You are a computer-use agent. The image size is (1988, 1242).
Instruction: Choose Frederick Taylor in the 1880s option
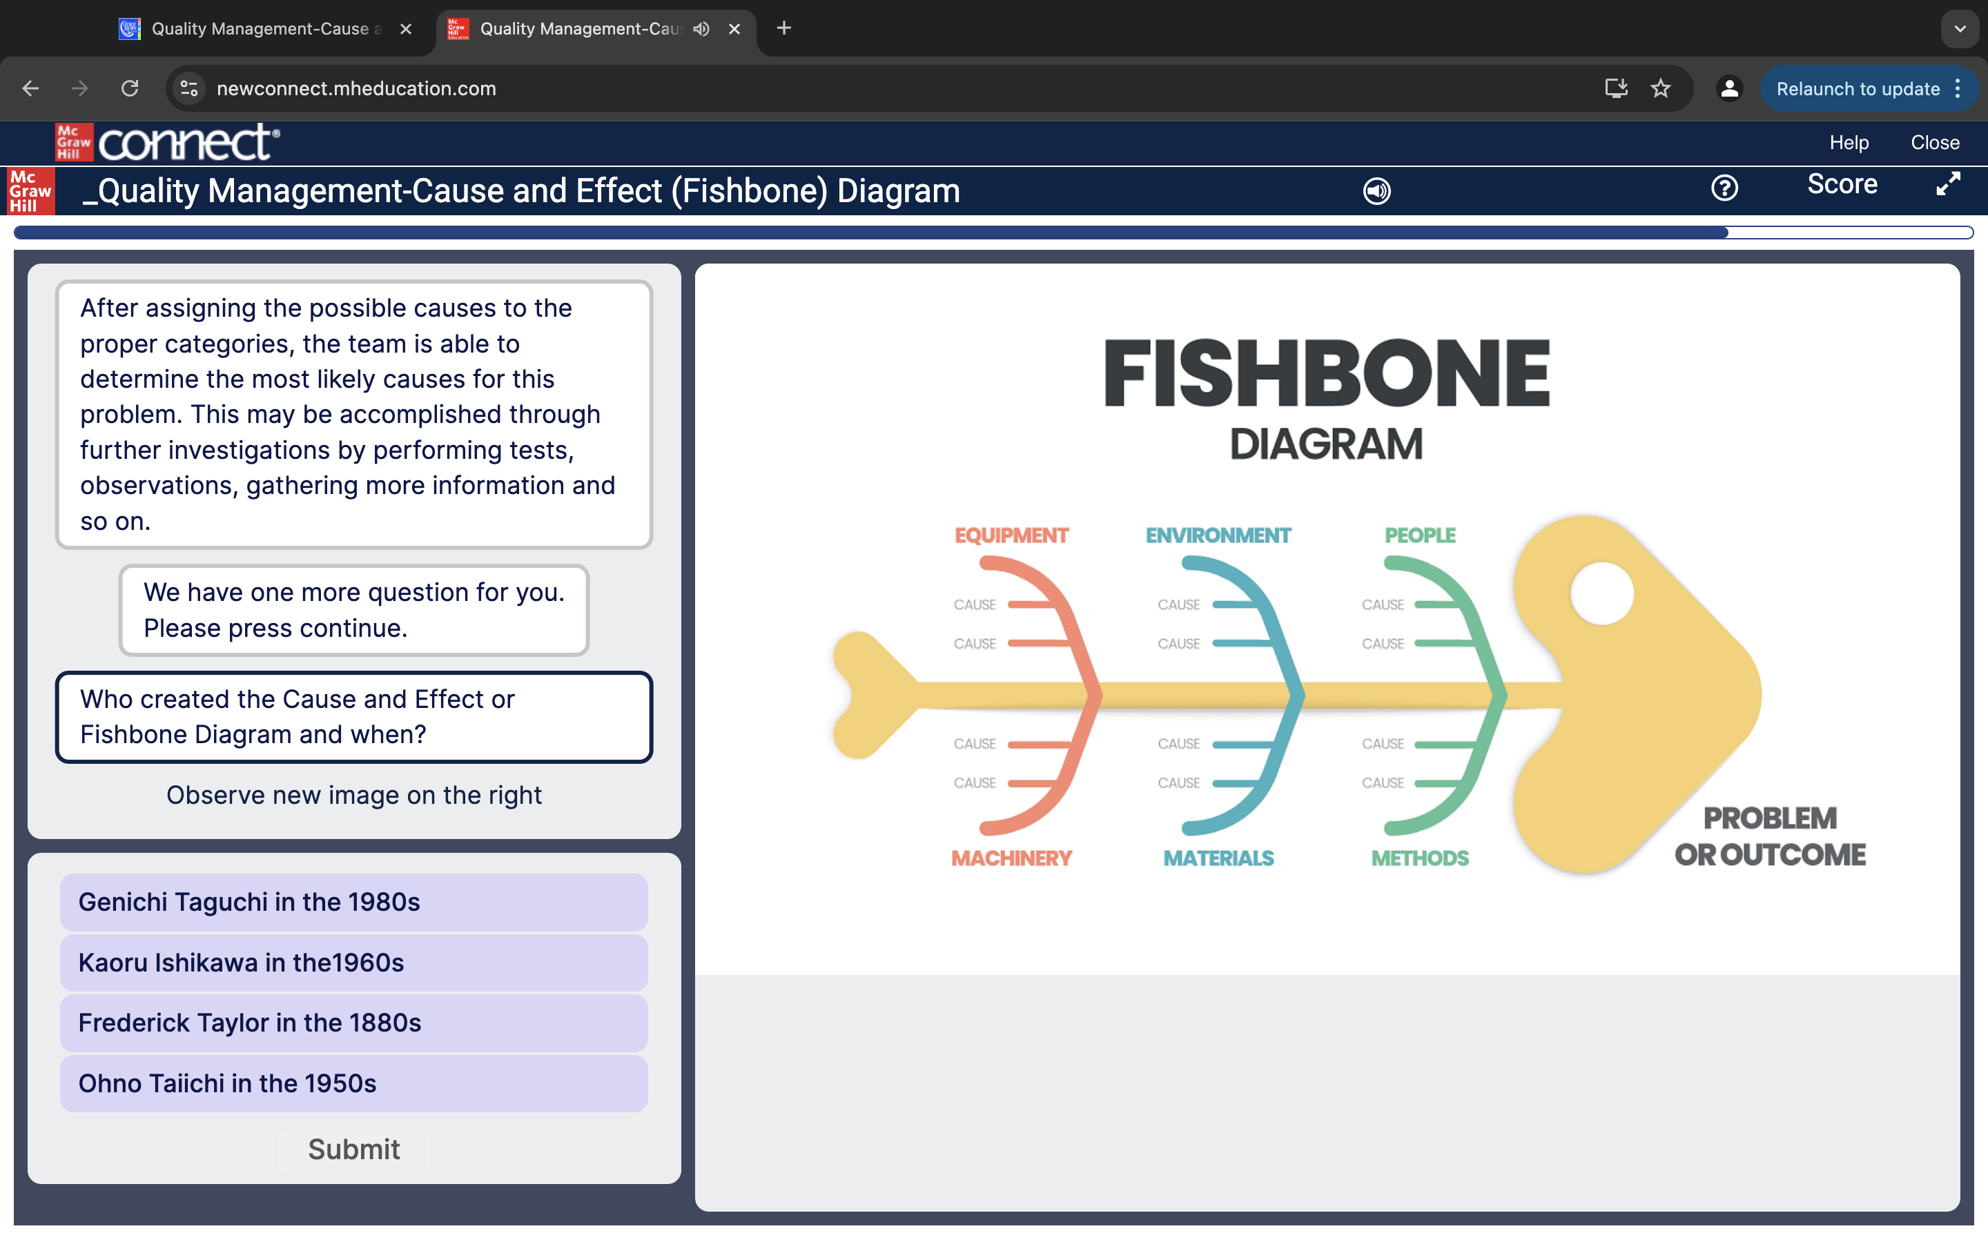[353, 1023]
